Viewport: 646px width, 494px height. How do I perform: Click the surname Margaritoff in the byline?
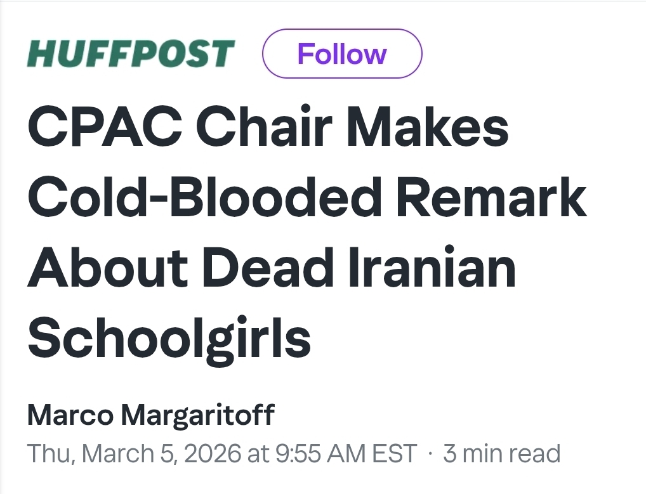pos(197,415)
